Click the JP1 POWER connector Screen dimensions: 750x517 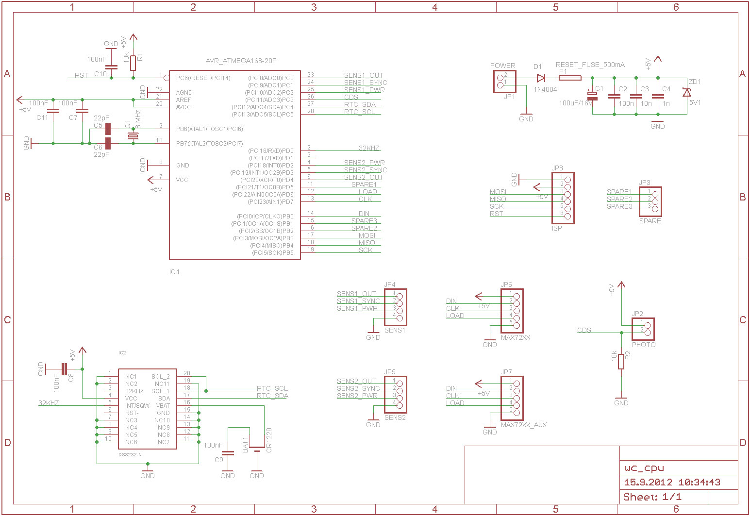(504, 82)
